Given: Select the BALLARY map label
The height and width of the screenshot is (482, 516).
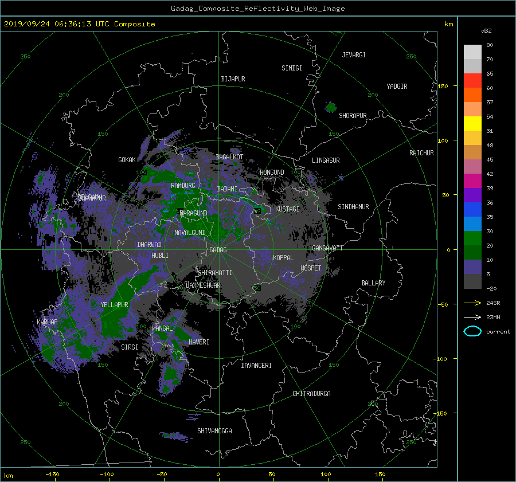Looking at the screenshot, I should pos(373,283).
